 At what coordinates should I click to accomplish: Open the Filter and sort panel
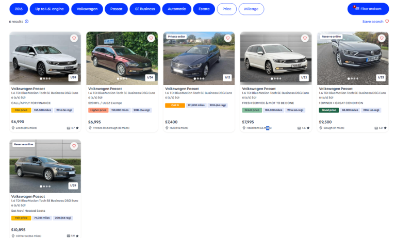pos(368,9)
